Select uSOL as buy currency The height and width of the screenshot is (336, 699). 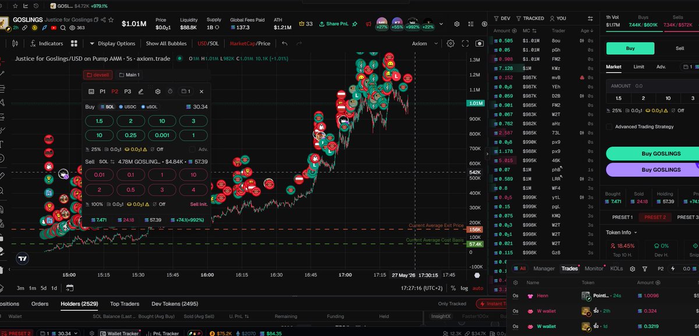pos(149,107)
